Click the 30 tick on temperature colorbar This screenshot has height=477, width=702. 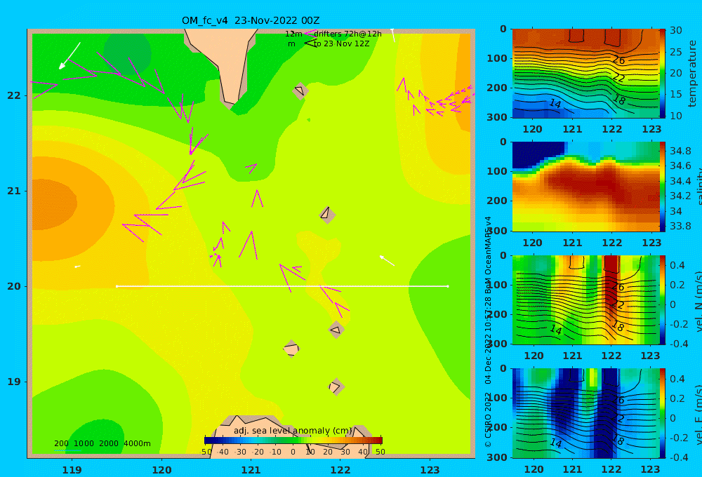tap(675, 30)
